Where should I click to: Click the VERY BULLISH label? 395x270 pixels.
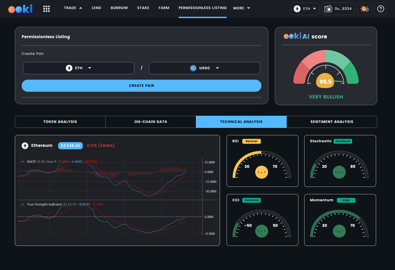326,97
